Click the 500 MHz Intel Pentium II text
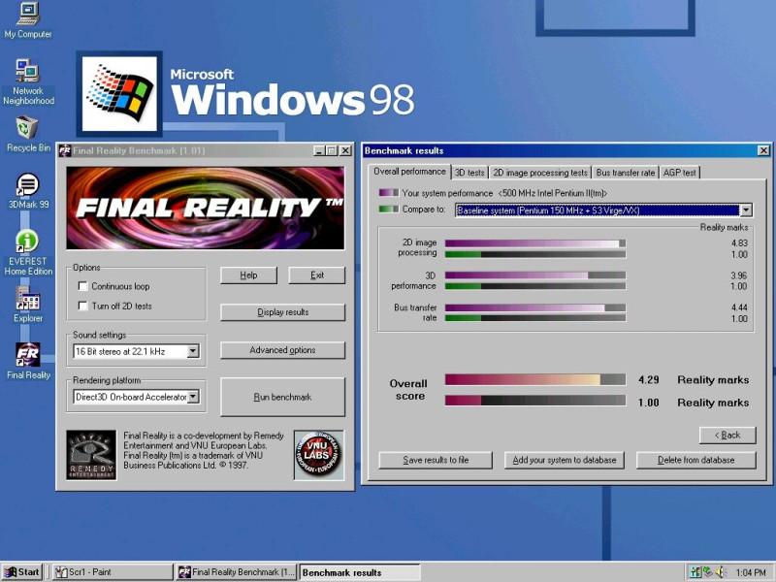Image resolution: width=776 pixels, height=582 pixels. pyautogui.click(x=553, y=193)
